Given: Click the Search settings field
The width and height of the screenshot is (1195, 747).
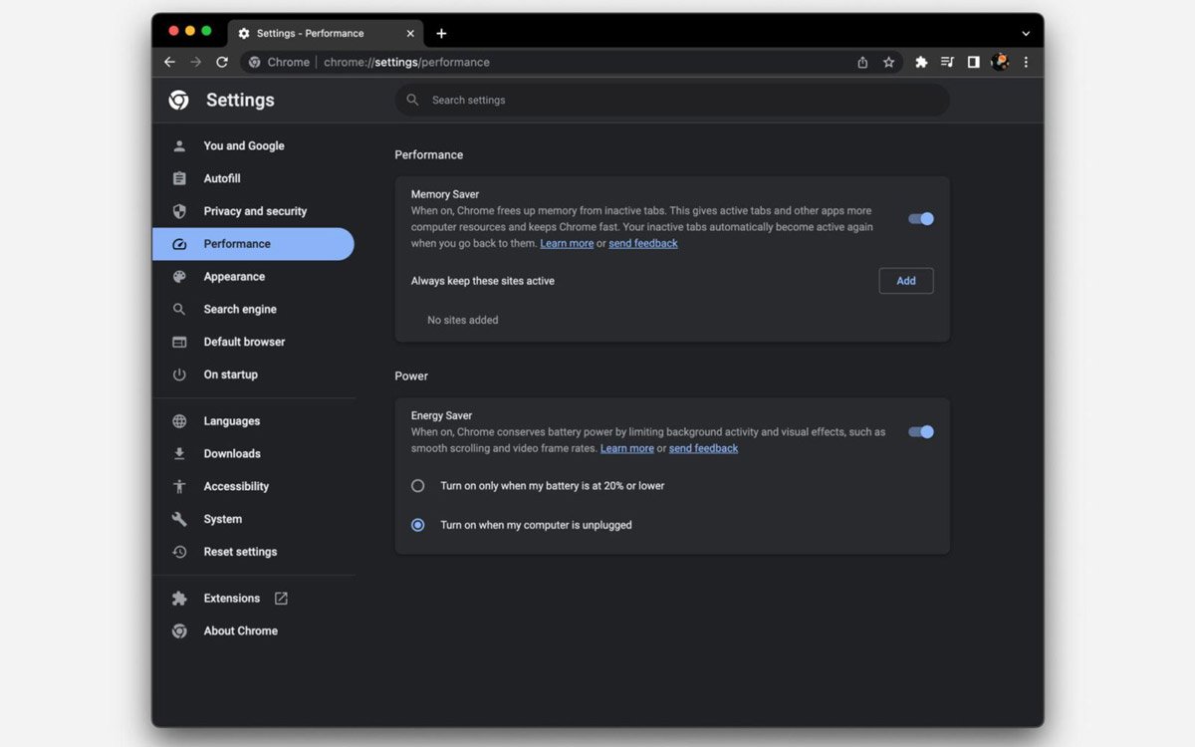Looking at the screenshot, I should coord(672,100).
